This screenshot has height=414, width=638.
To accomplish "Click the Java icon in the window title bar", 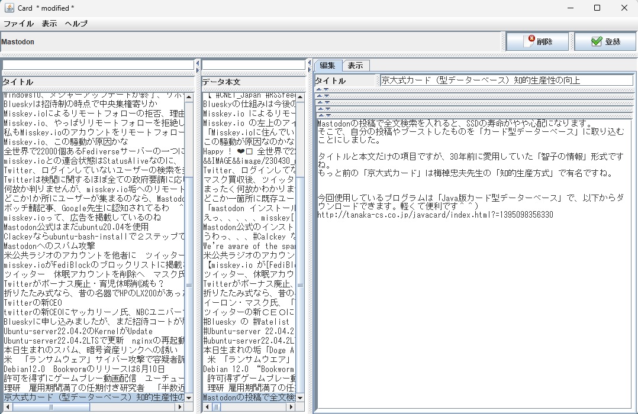I will [x=9, y=8].
